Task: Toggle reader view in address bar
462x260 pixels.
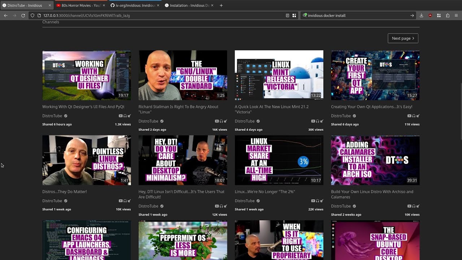Action: pyautogui.click(x=287, y=16)
